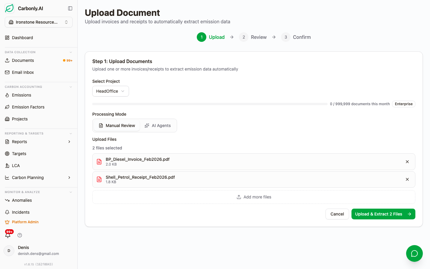Expand the Reports submenu arrow

pyautogui.click(x=69, y=142)
